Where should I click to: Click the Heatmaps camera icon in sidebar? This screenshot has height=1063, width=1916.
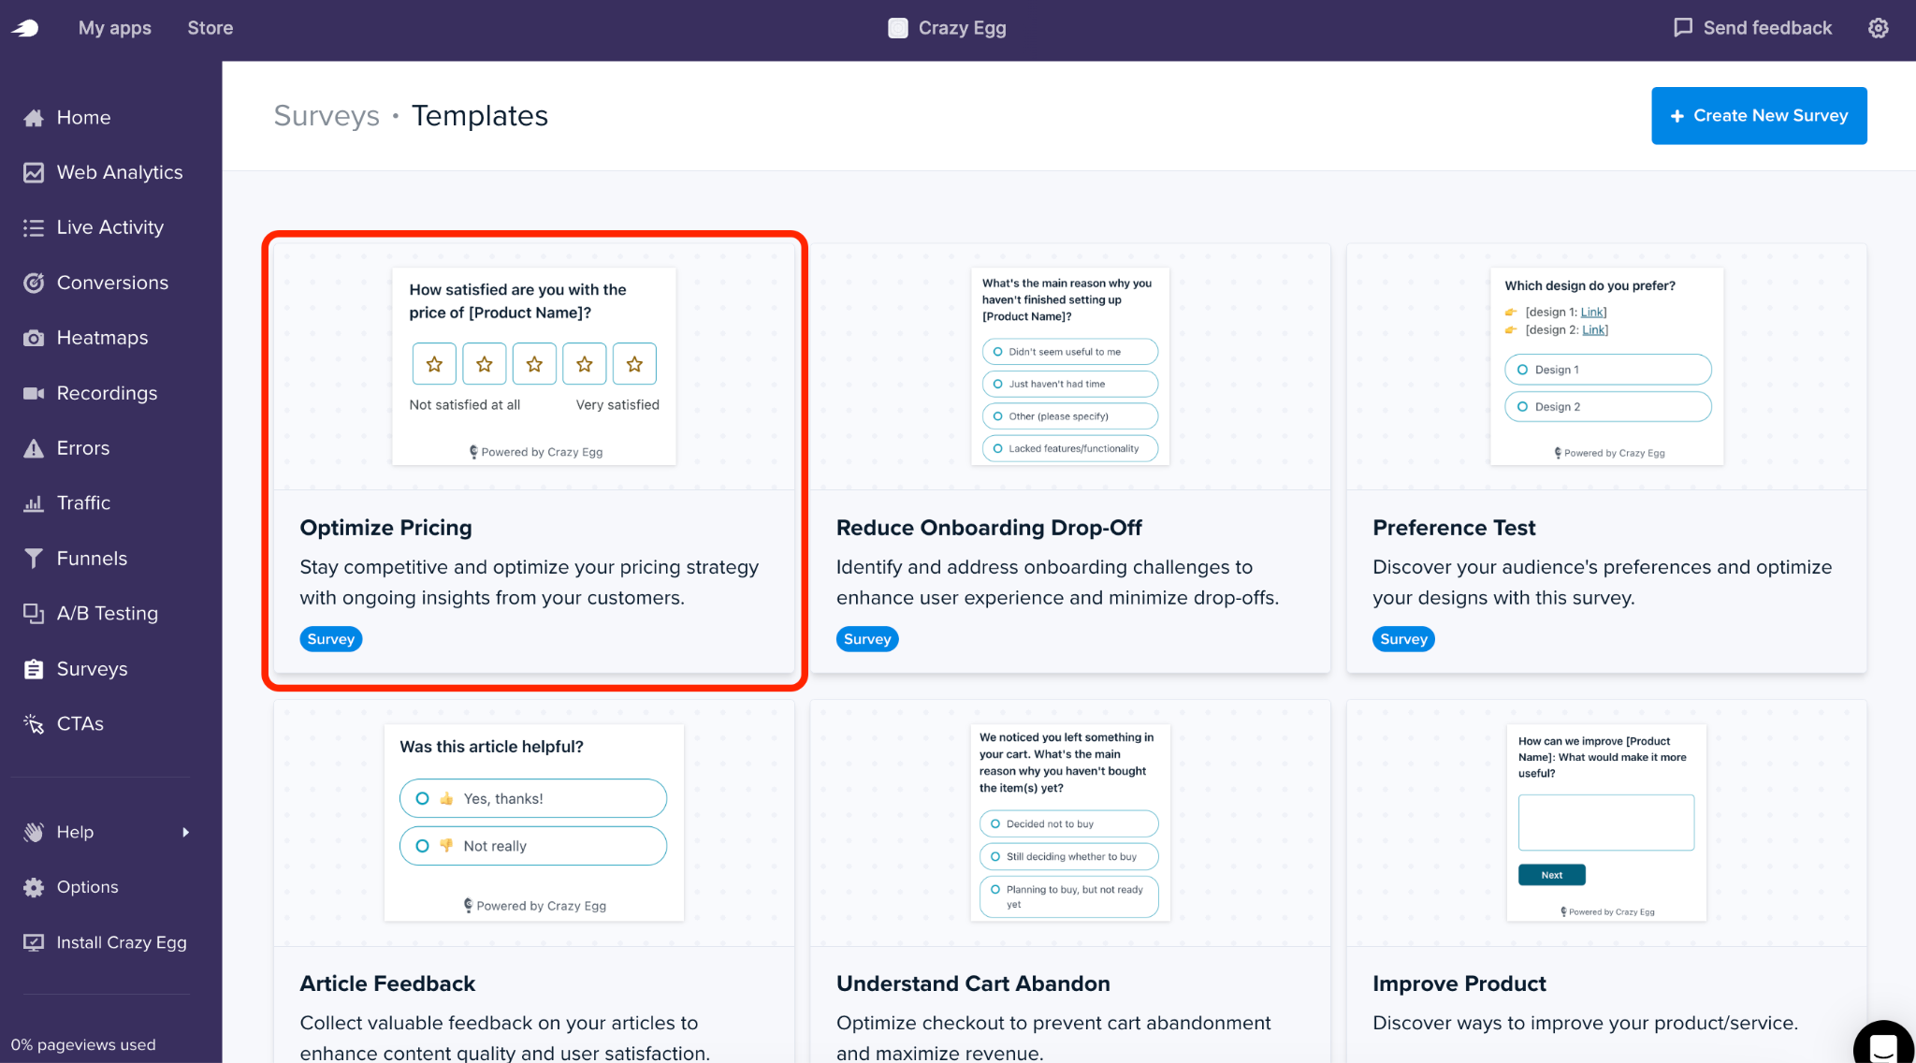click(34, 338)
